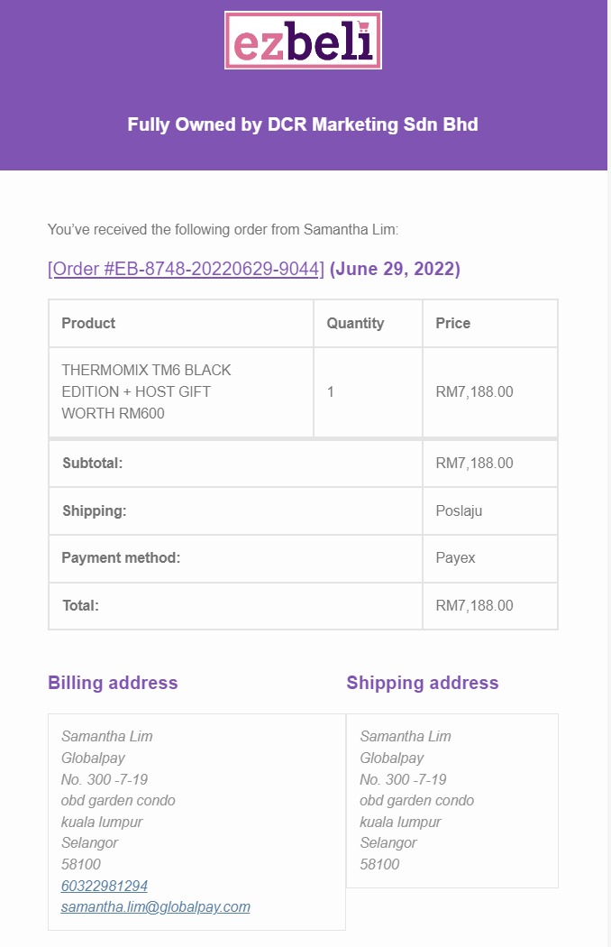Click the Payex payment method value

point(455,557)
